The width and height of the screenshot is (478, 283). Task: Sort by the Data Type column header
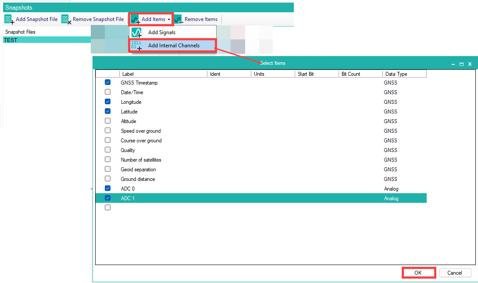click(403, 74)
